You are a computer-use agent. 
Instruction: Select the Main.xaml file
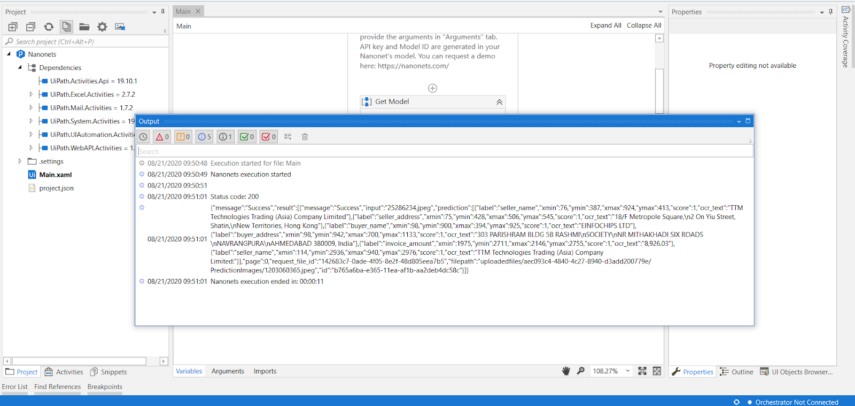point(55,175)
